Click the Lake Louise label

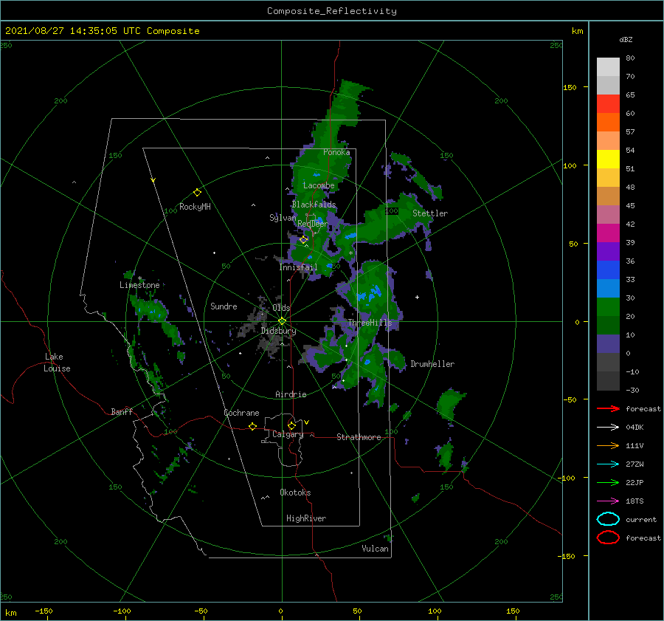coord(57,363)
